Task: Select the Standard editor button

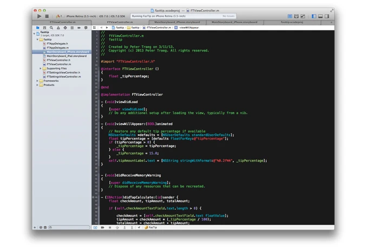Action: [290, 16]
